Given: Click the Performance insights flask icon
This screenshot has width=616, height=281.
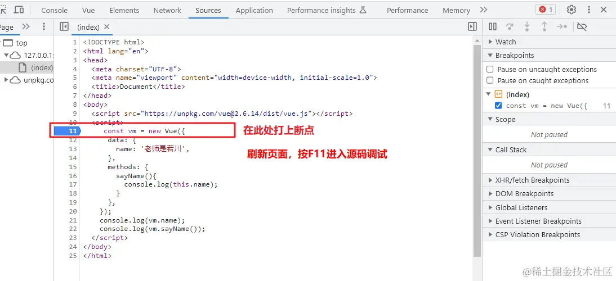Looking at the screenshot, I should pyautogui.click(x=363, y=10).
